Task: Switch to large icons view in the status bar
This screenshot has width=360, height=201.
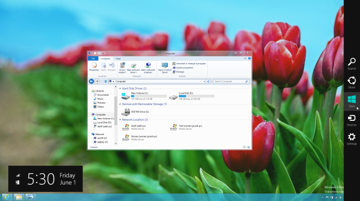Action: pos(249,147)
